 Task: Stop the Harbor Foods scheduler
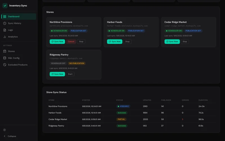(x=127, y=41)
